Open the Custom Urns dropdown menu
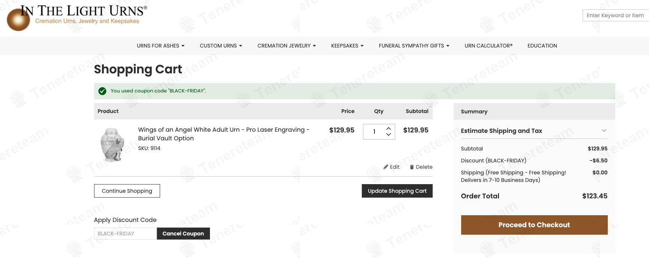The image size is (649, 265). pyautogui.click(x=221, y=46)
